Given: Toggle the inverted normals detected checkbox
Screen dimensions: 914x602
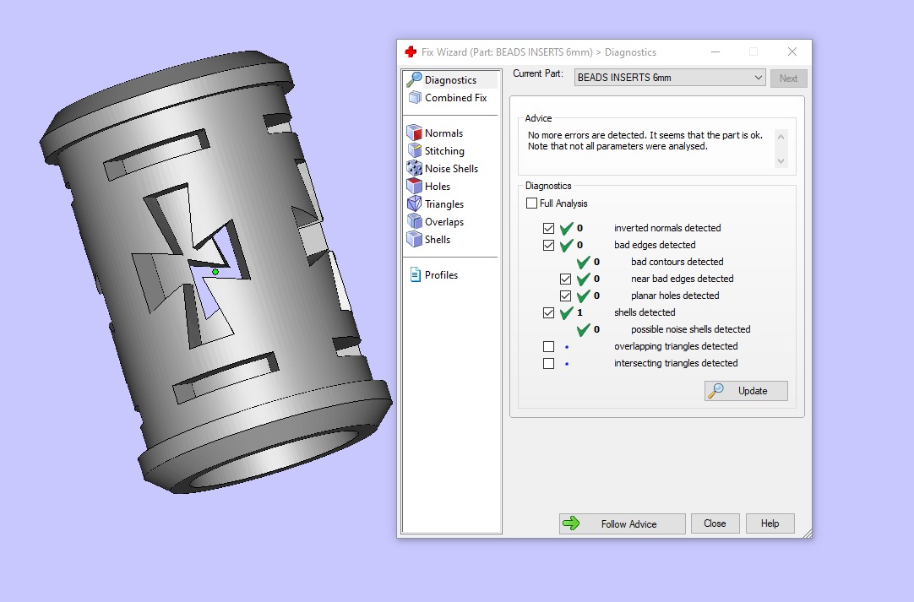Looking at the screenshot, I should tap(548, 228).
